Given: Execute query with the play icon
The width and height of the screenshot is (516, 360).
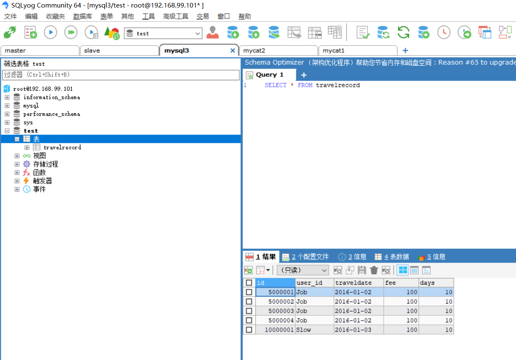Looking at the screenshot, I should click(50, 32).
